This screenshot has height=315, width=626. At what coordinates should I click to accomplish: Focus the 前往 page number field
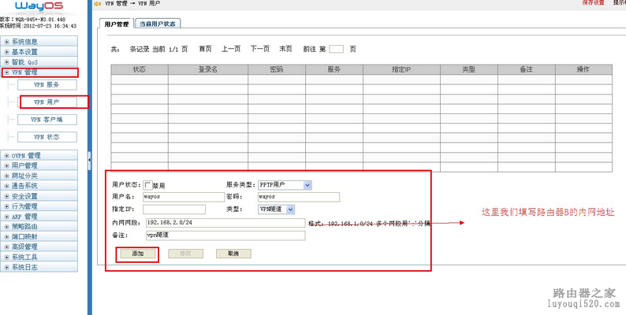336,50
